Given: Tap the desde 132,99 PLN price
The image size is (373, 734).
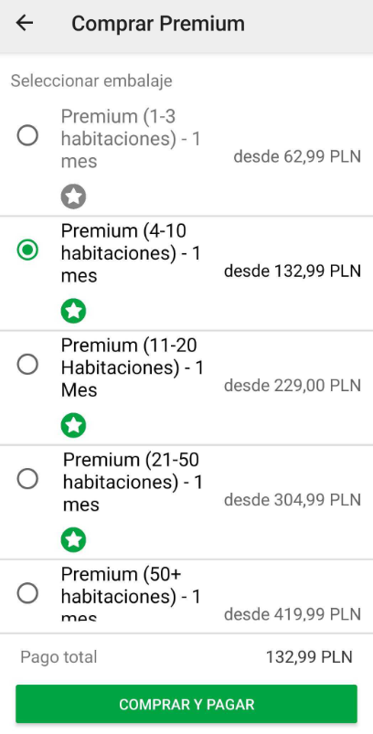Looking at the screenshot, I should [x=293, y=271].
